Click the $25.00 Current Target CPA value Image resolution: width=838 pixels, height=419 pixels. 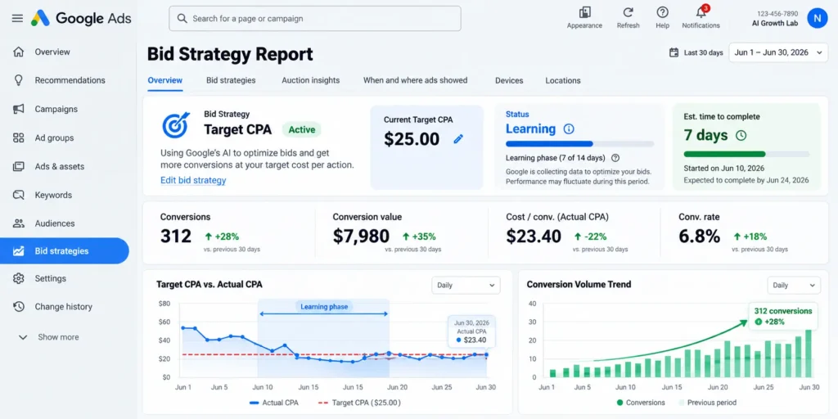click(412, 139)
